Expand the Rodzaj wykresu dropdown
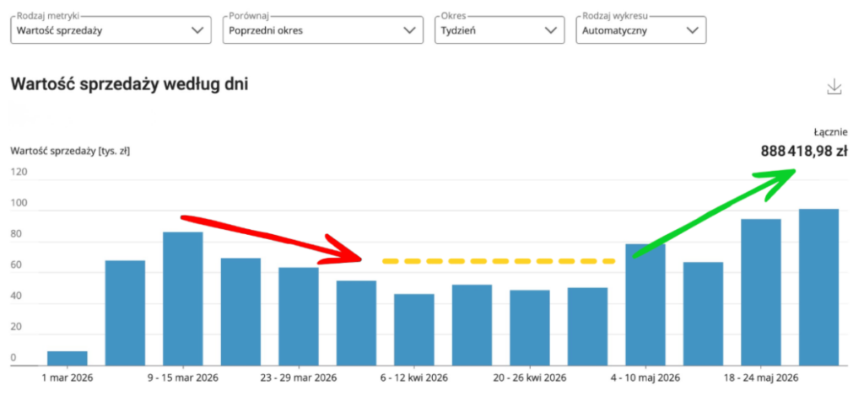Image resolution: width=864 pixels, height=395 pixels. point(641,30)
